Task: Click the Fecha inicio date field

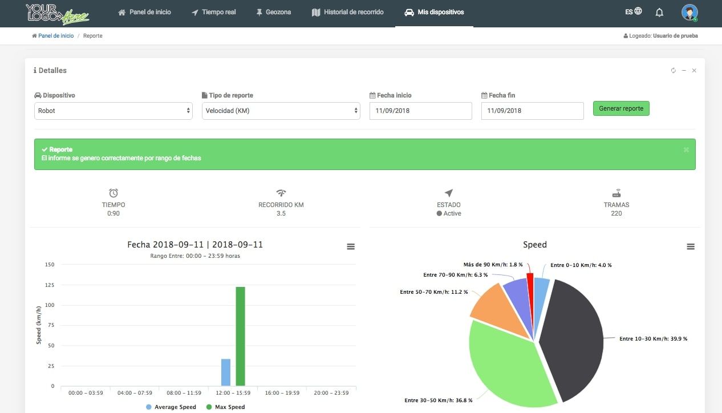Action: 420,111
